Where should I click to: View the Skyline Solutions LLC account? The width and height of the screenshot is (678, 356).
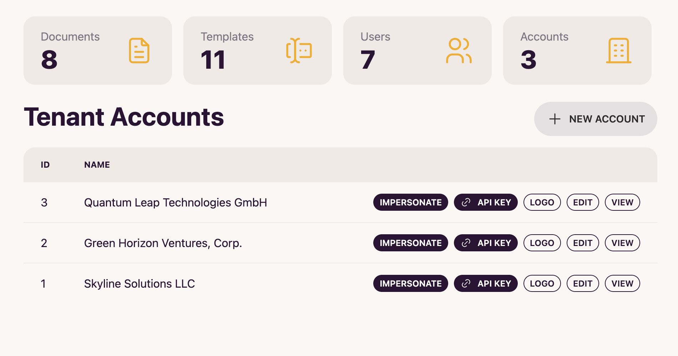pos(622,284)
